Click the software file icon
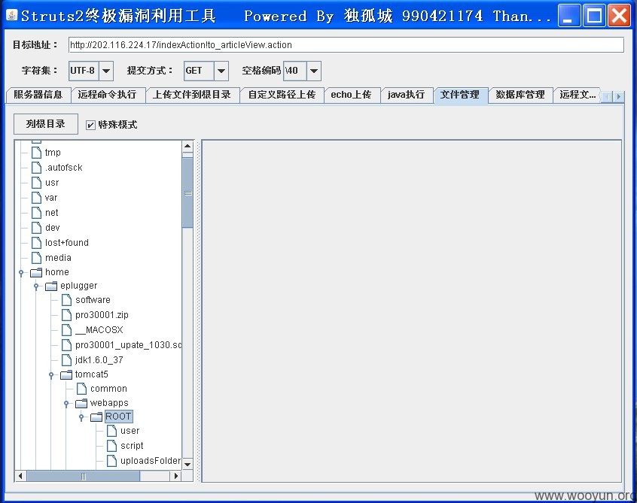The width and height of the screenshot is (637, 503). (x=66, y=300)
